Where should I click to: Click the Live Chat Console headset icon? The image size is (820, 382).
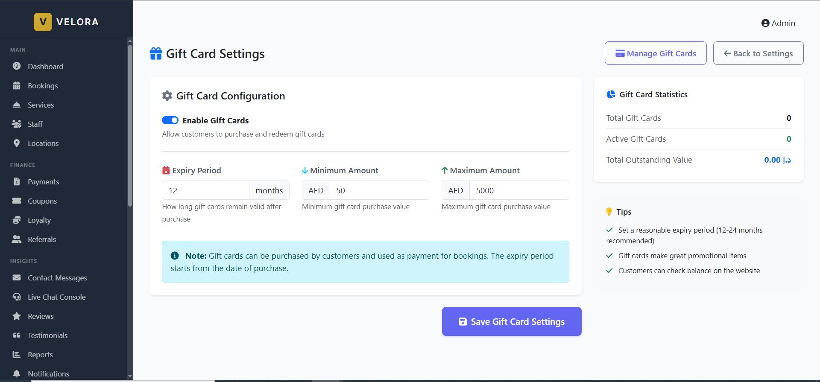pyautogui.click(x=17, y=297)
